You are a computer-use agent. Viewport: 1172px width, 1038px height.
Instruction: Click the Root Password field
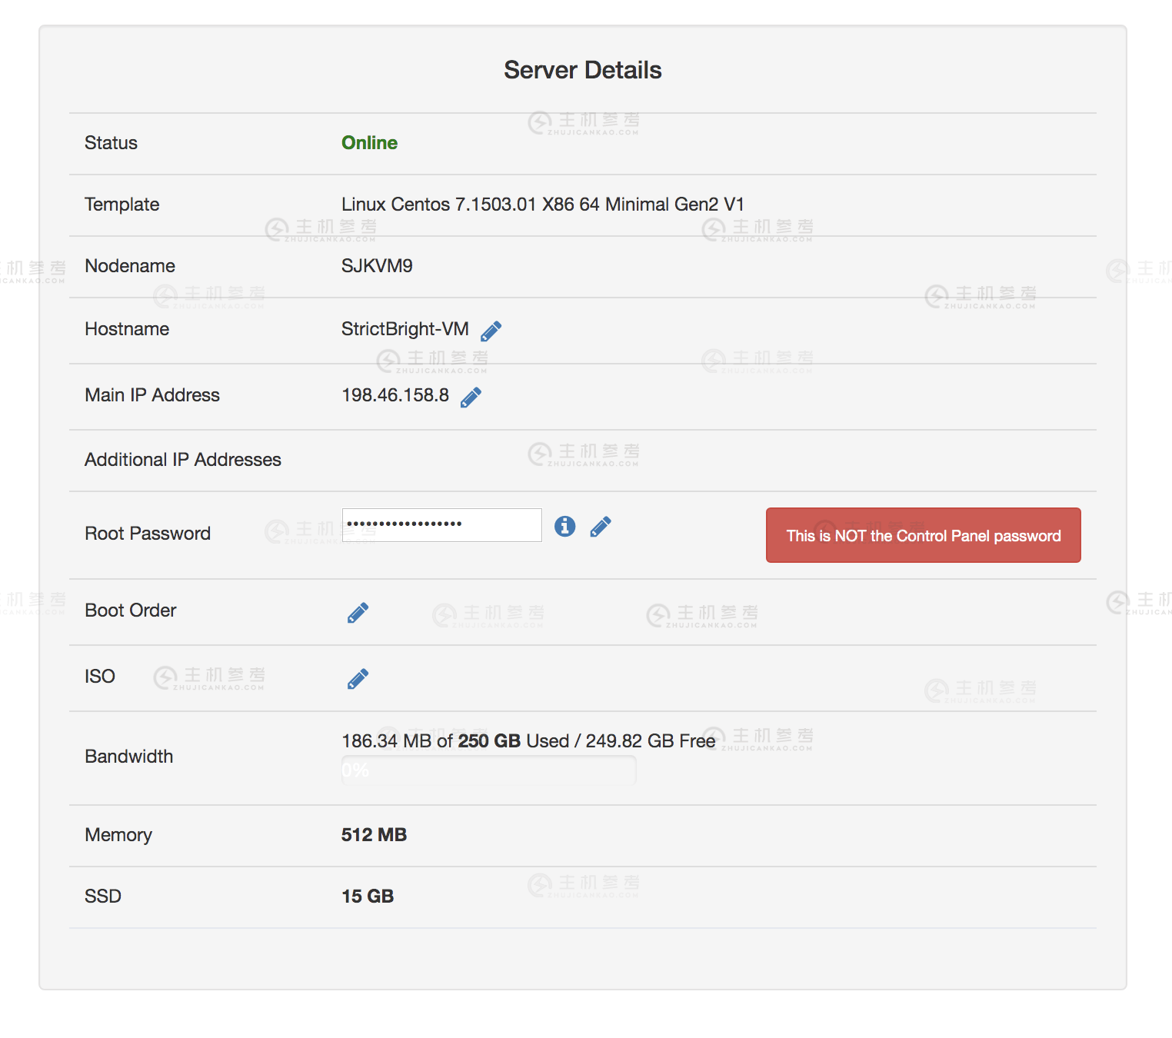click(x=442, y=525)
